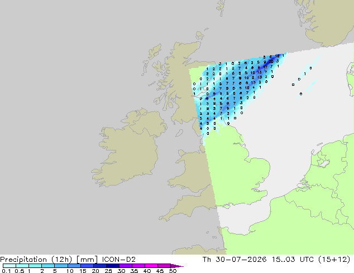The height and width of the screenshot is (273, 354).
Task: Click the 1–2 mm legend color swatch
Action: 35,266
